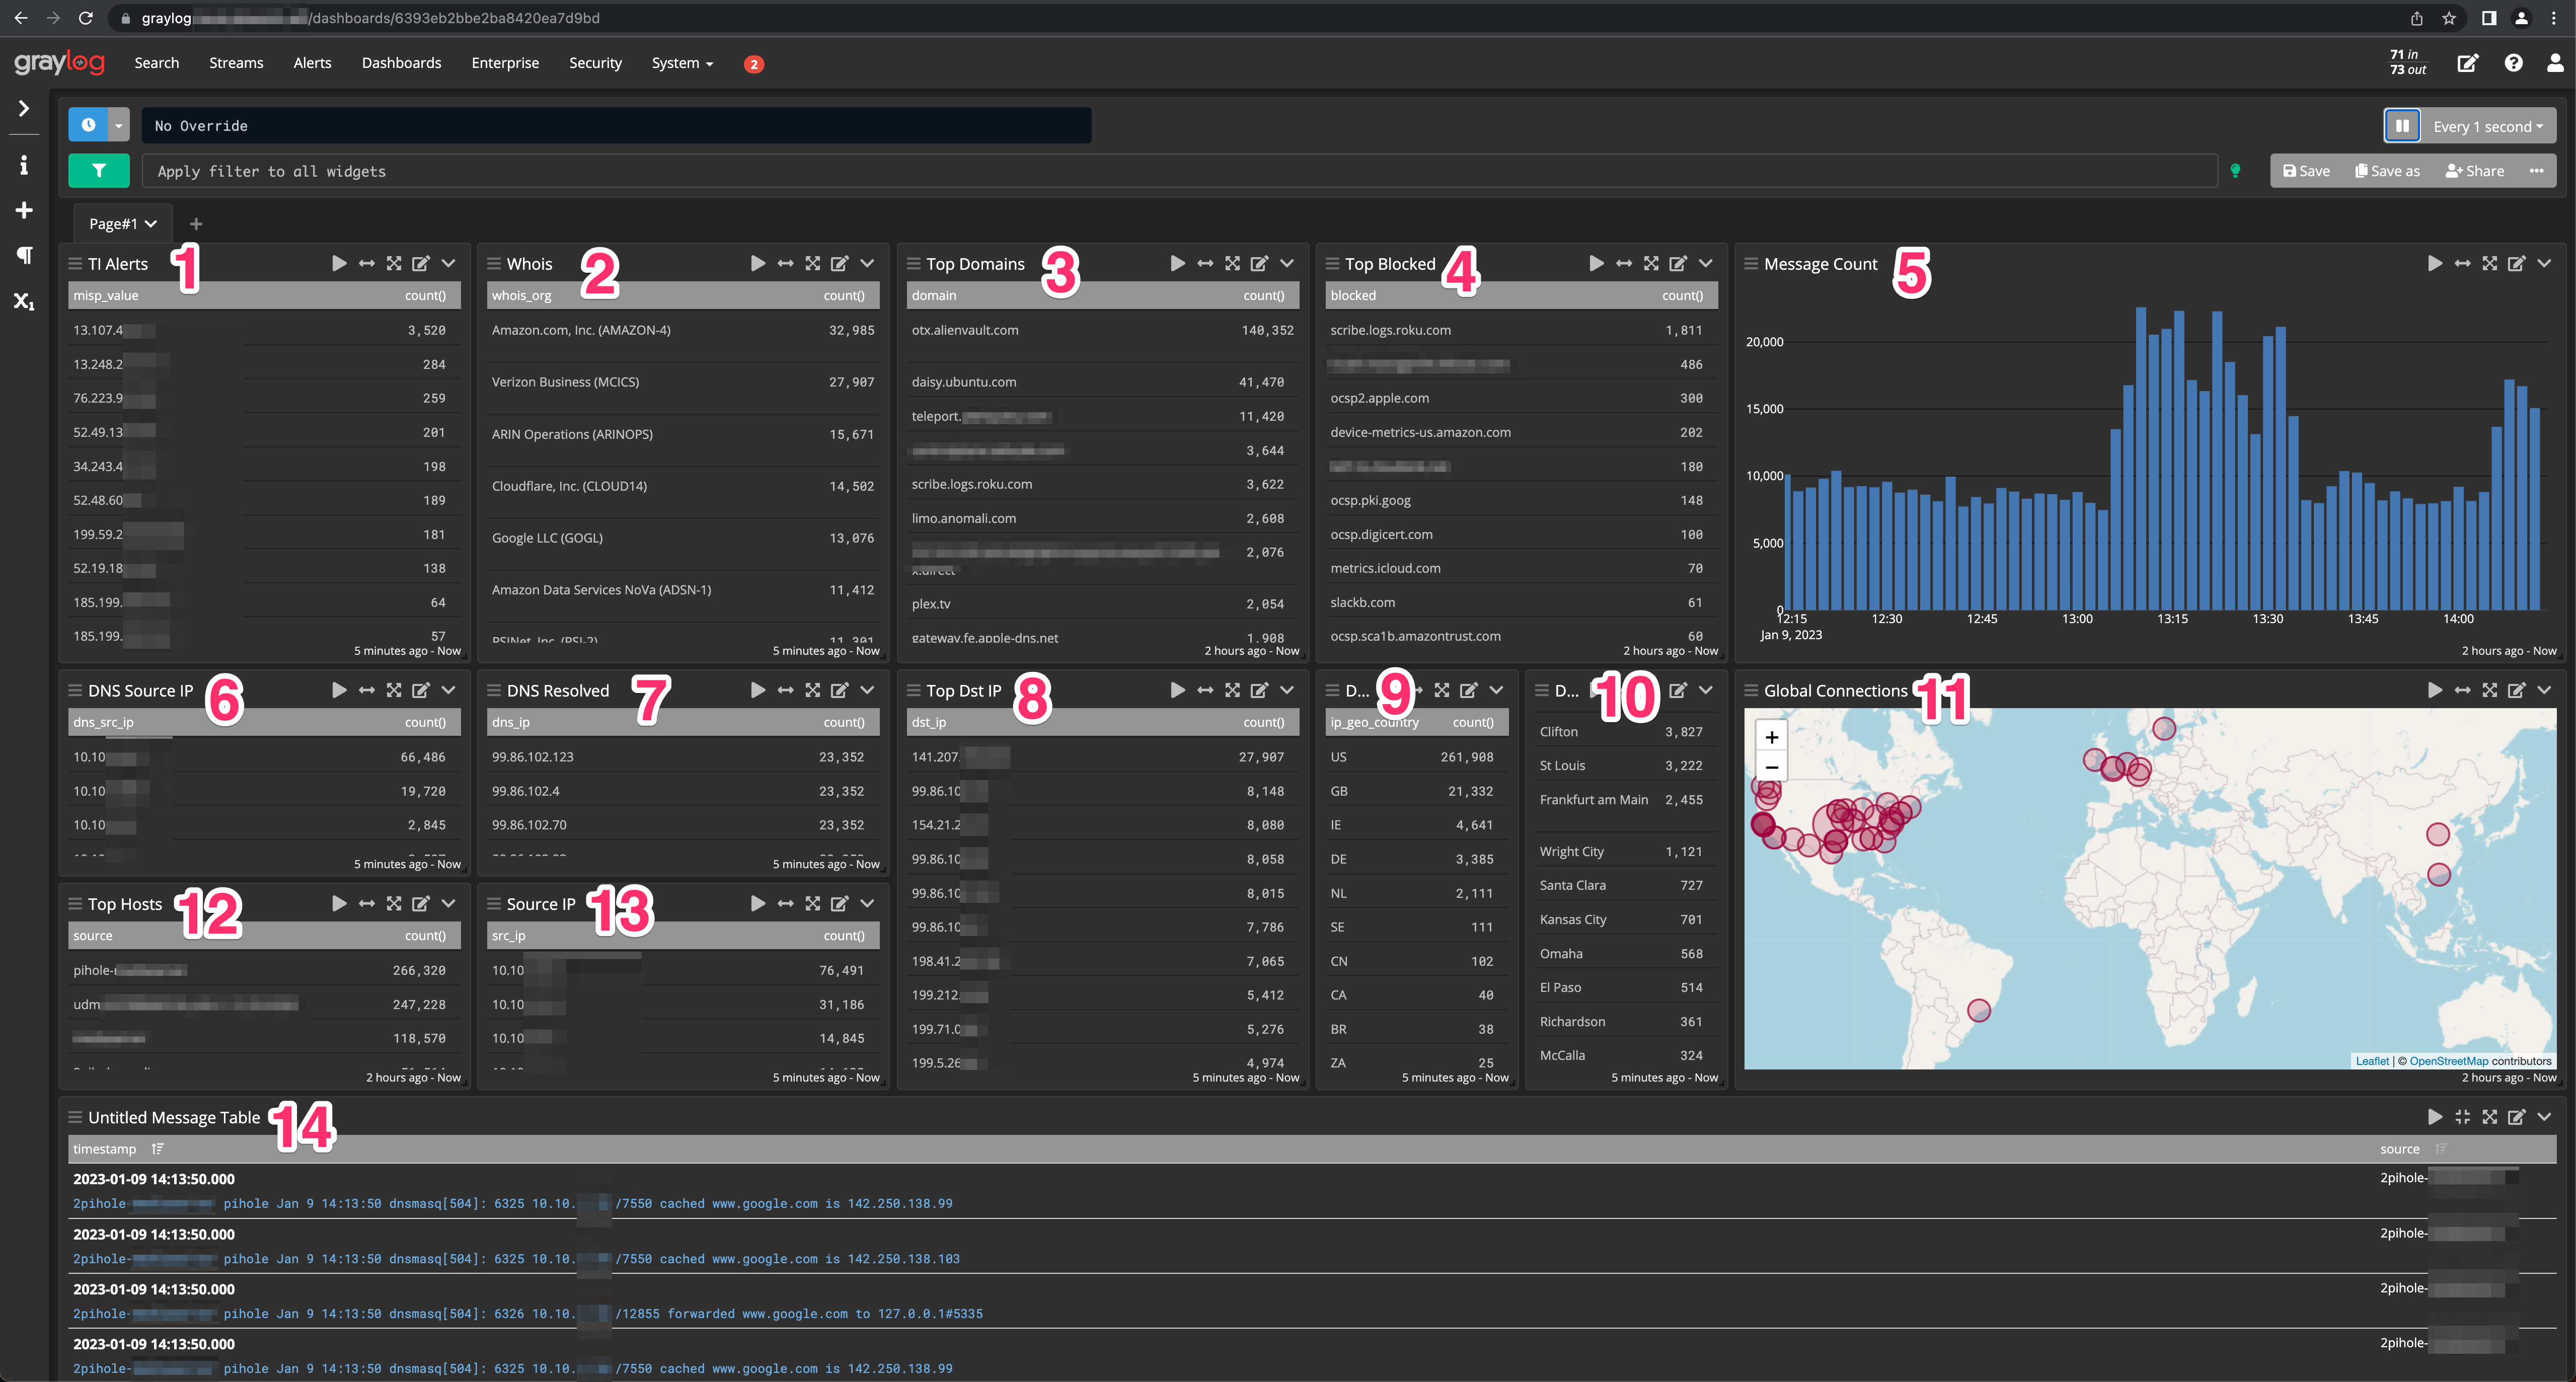2576x1382 pixels.
Task: Click the Save as button
Action: [x=2387, y=170]
